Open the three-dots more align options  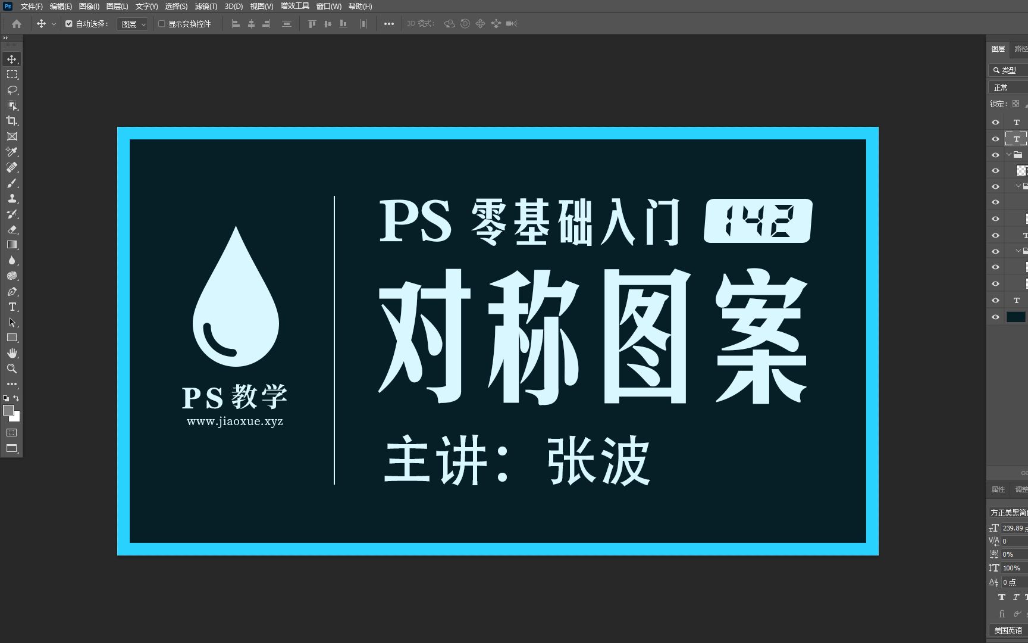click(x=389, y=24)
